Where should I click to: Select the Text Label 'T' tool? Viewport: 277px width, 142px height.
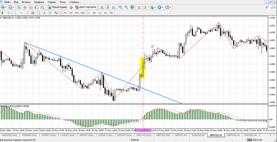tap(50, 13)
